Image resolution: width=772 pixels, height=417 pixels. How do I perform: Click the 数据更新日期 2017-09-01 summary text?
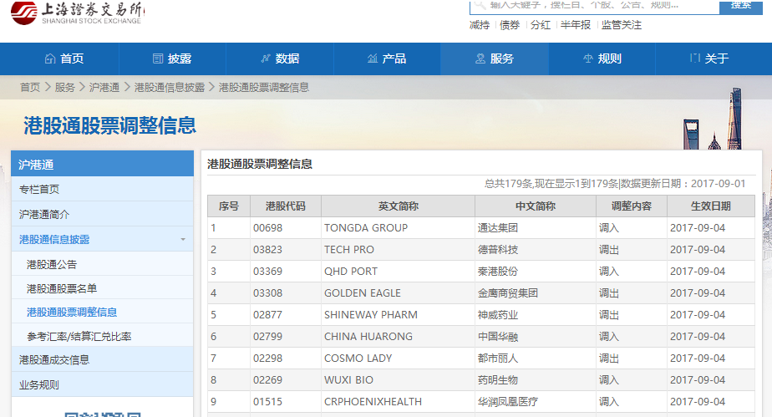click(x=683, y=184)
